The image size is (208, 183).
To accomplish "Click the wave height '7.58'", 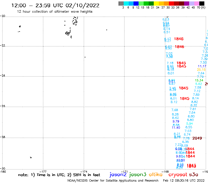I will pos(198,88).
